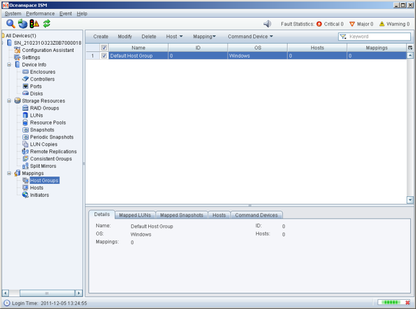Open the Host dropdown menu
The image size is (416, 309).
click(174, 36)
